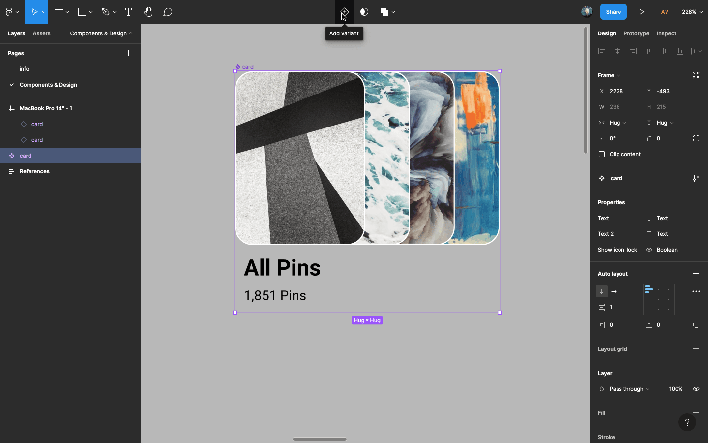This screenshot has width=708, height=443.
Task: Switch to the Prototype tab
Action: [636, 33]
